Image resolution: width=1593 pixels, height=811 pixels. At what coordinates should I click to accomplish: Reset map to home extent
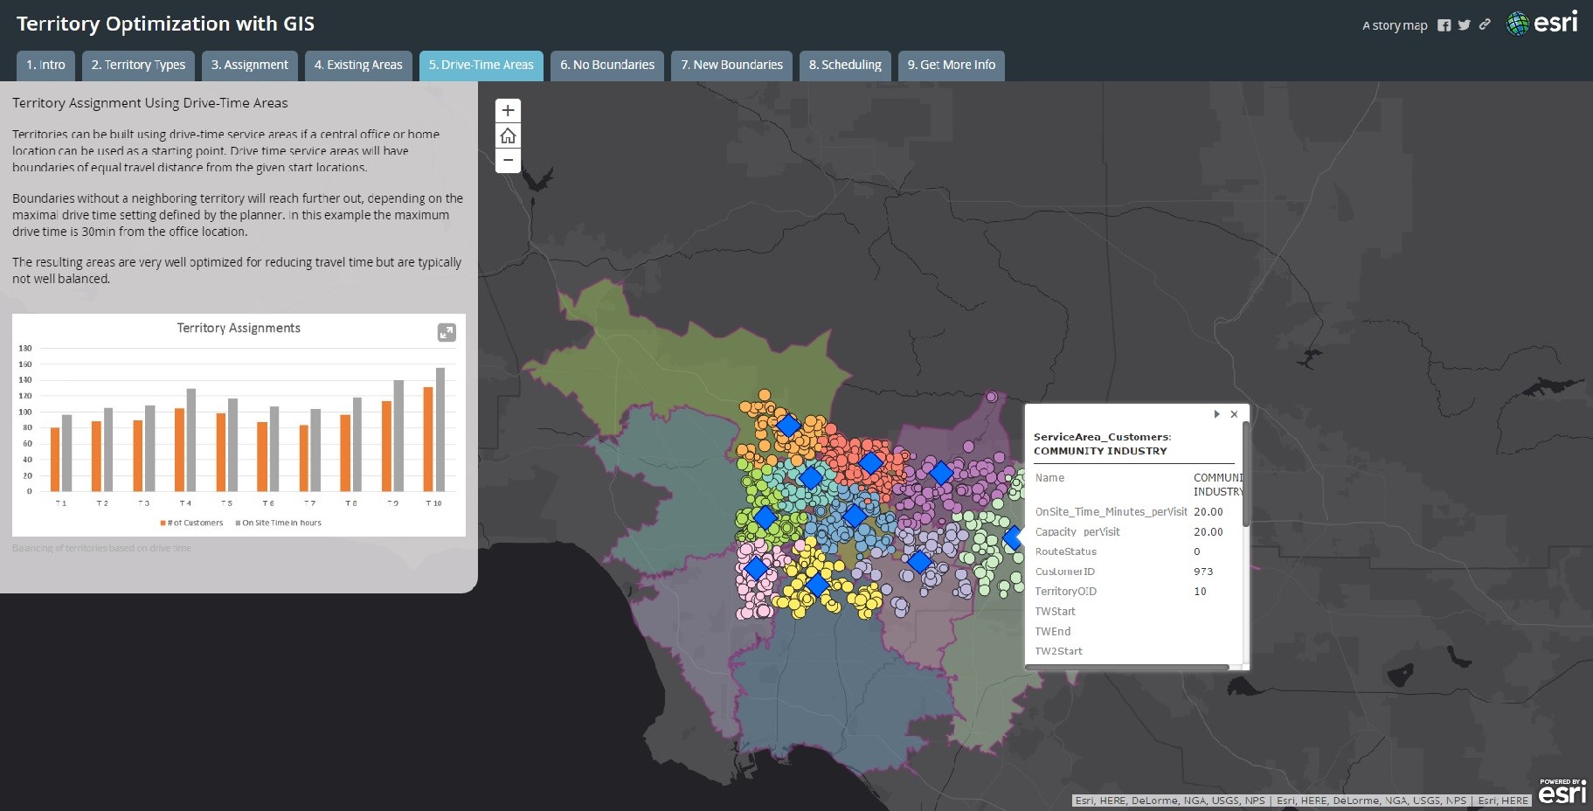[508, 136]
